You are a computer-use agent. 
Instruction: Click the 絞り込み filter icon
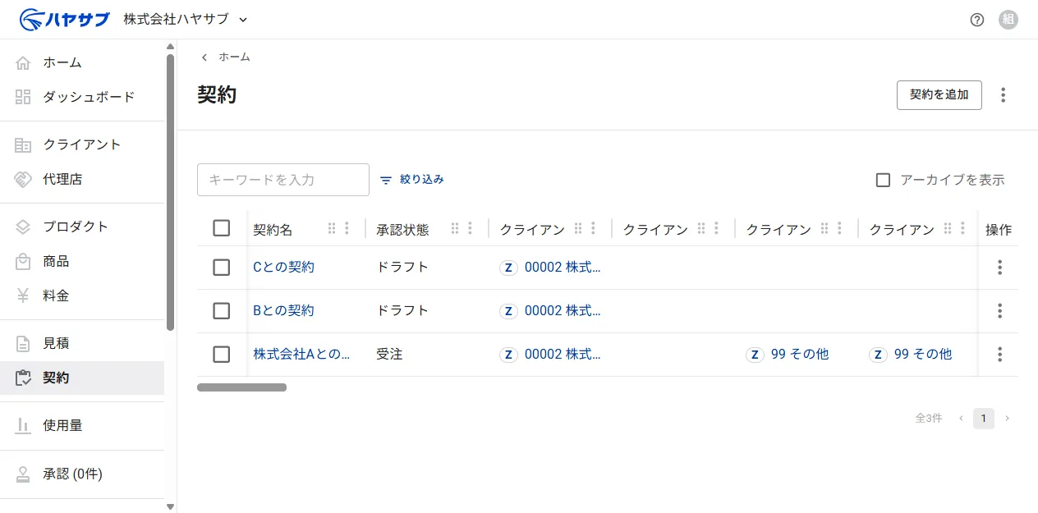(386, 180)
